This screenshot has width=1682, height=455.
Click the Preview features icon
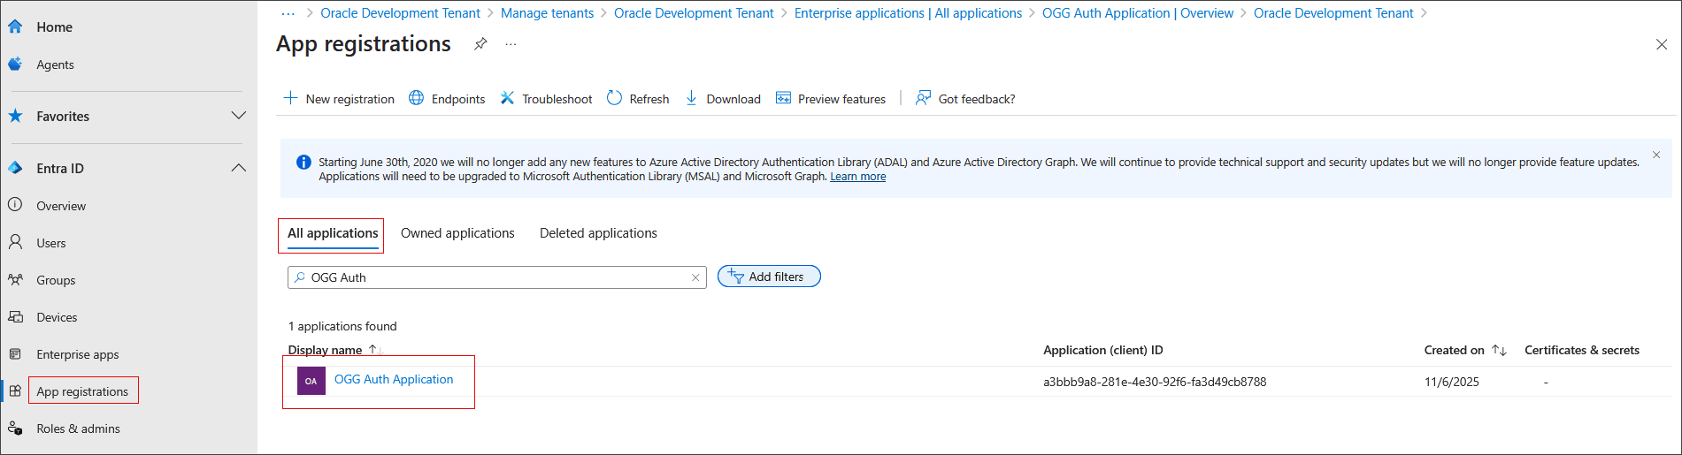783,98
